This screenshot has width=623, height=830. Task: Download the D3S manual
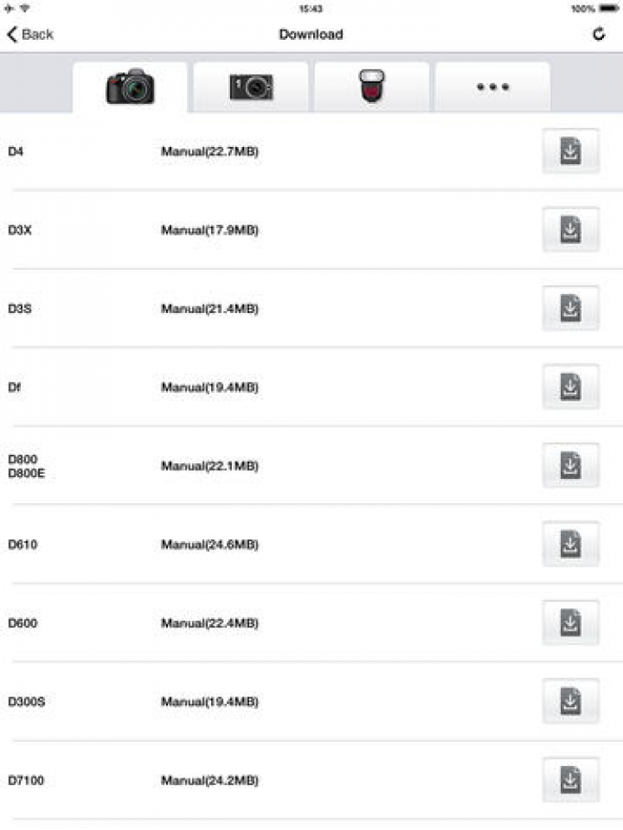tap(571, 308)
